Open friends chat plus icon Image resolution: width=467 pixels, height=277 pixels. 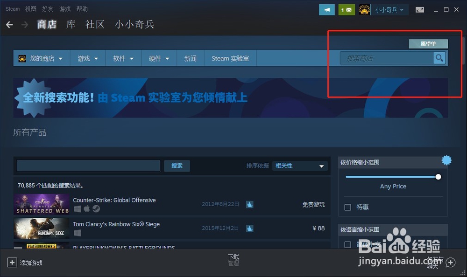450,263
